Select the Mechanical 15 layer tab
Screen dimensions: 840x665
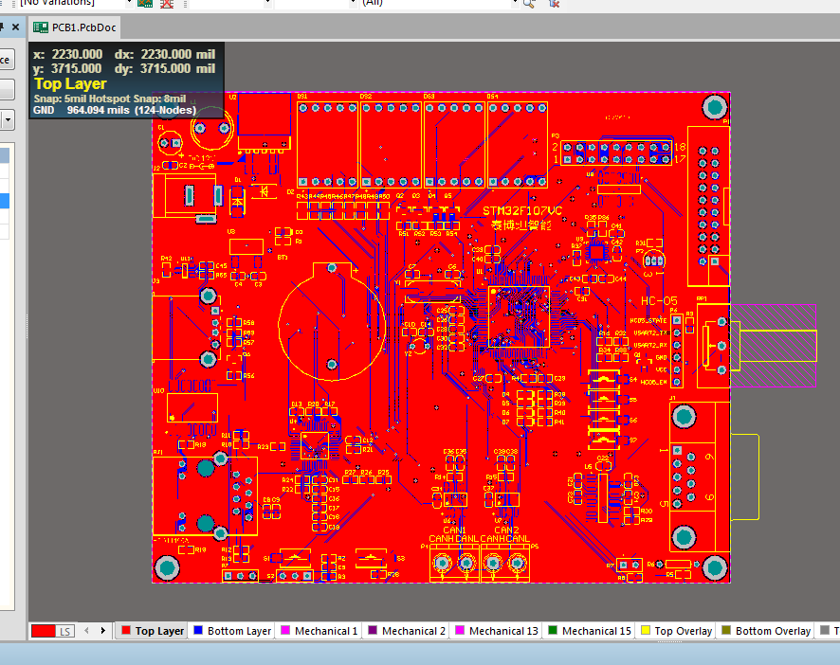point(591,630)
